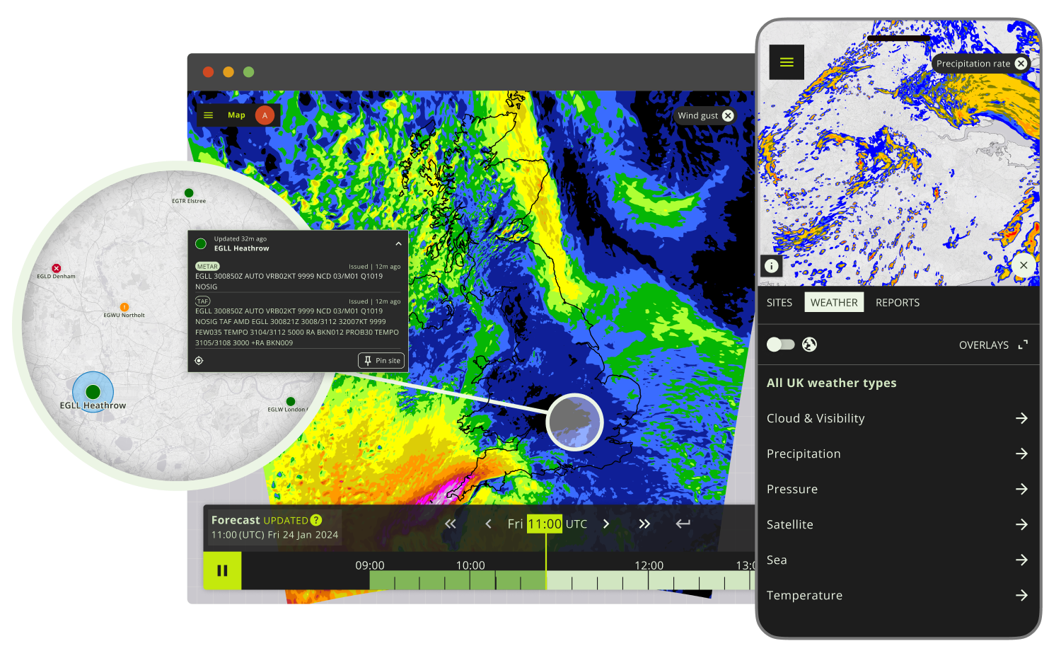Expand the Cloud & Visibility category

(x=1021, y=418)
